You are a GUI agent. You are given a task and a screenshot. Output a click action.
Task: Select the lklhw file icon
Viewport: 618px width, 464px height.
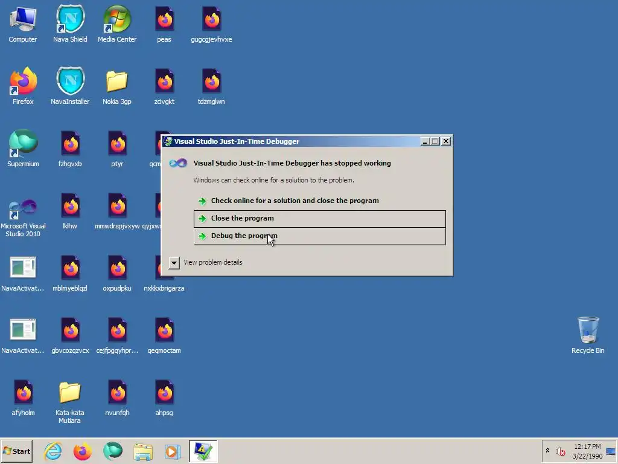tap(70, 211)
